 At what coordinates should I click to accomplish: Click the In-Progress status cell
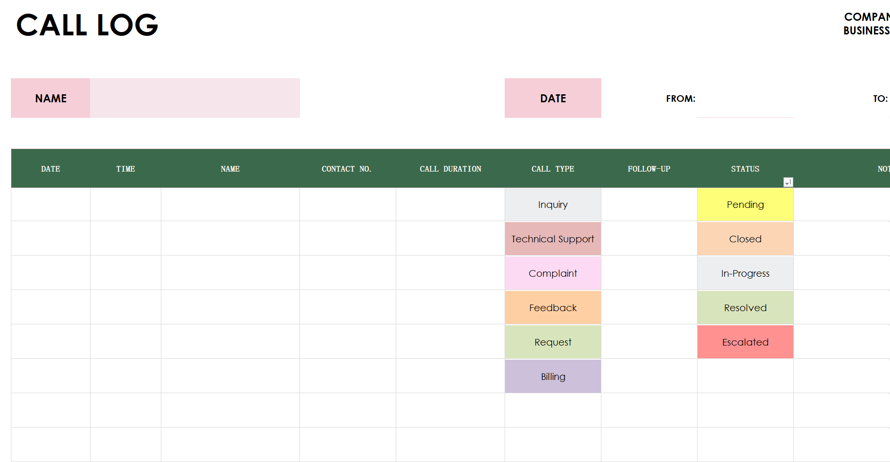(745, 273)
